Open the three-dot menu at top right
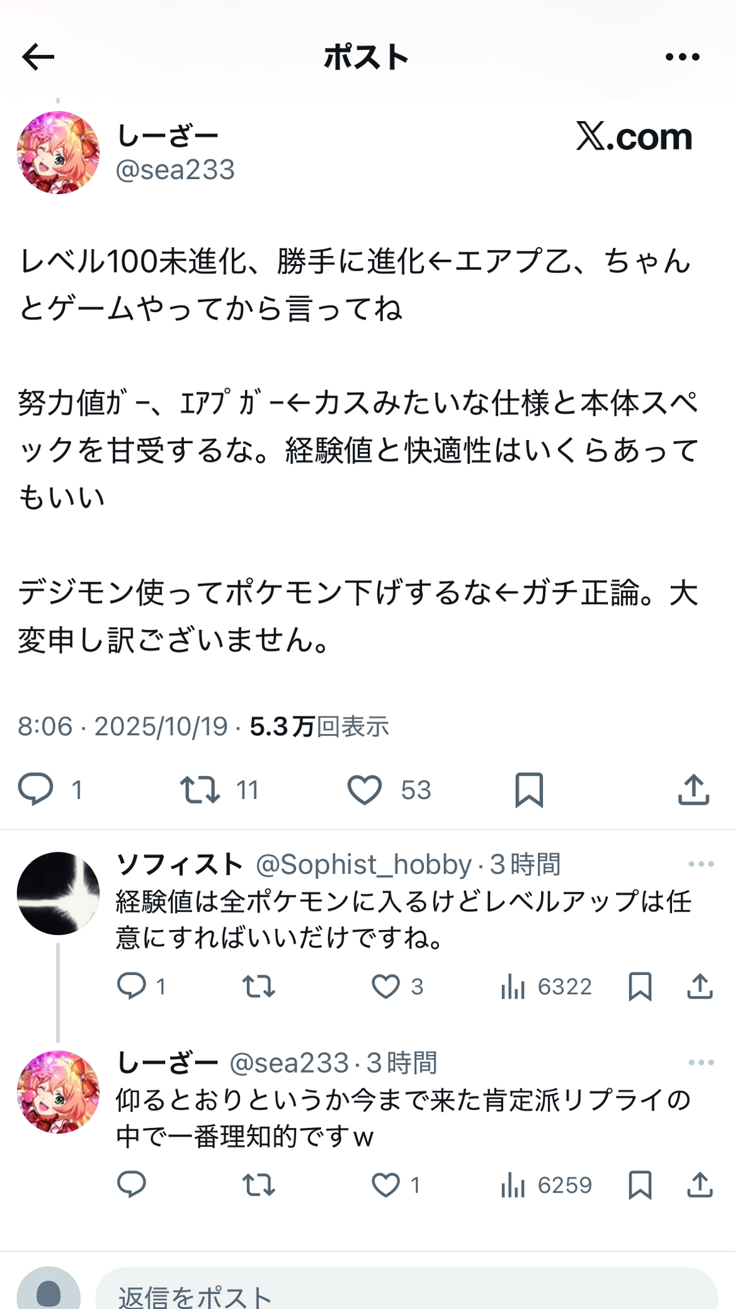 (x=682, y=57)
